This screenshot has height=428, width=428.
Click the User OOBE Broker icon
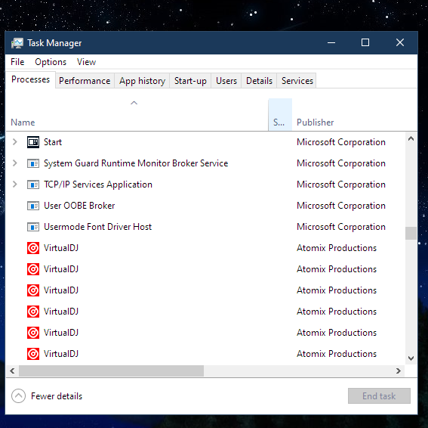click(x=33, y=206)
